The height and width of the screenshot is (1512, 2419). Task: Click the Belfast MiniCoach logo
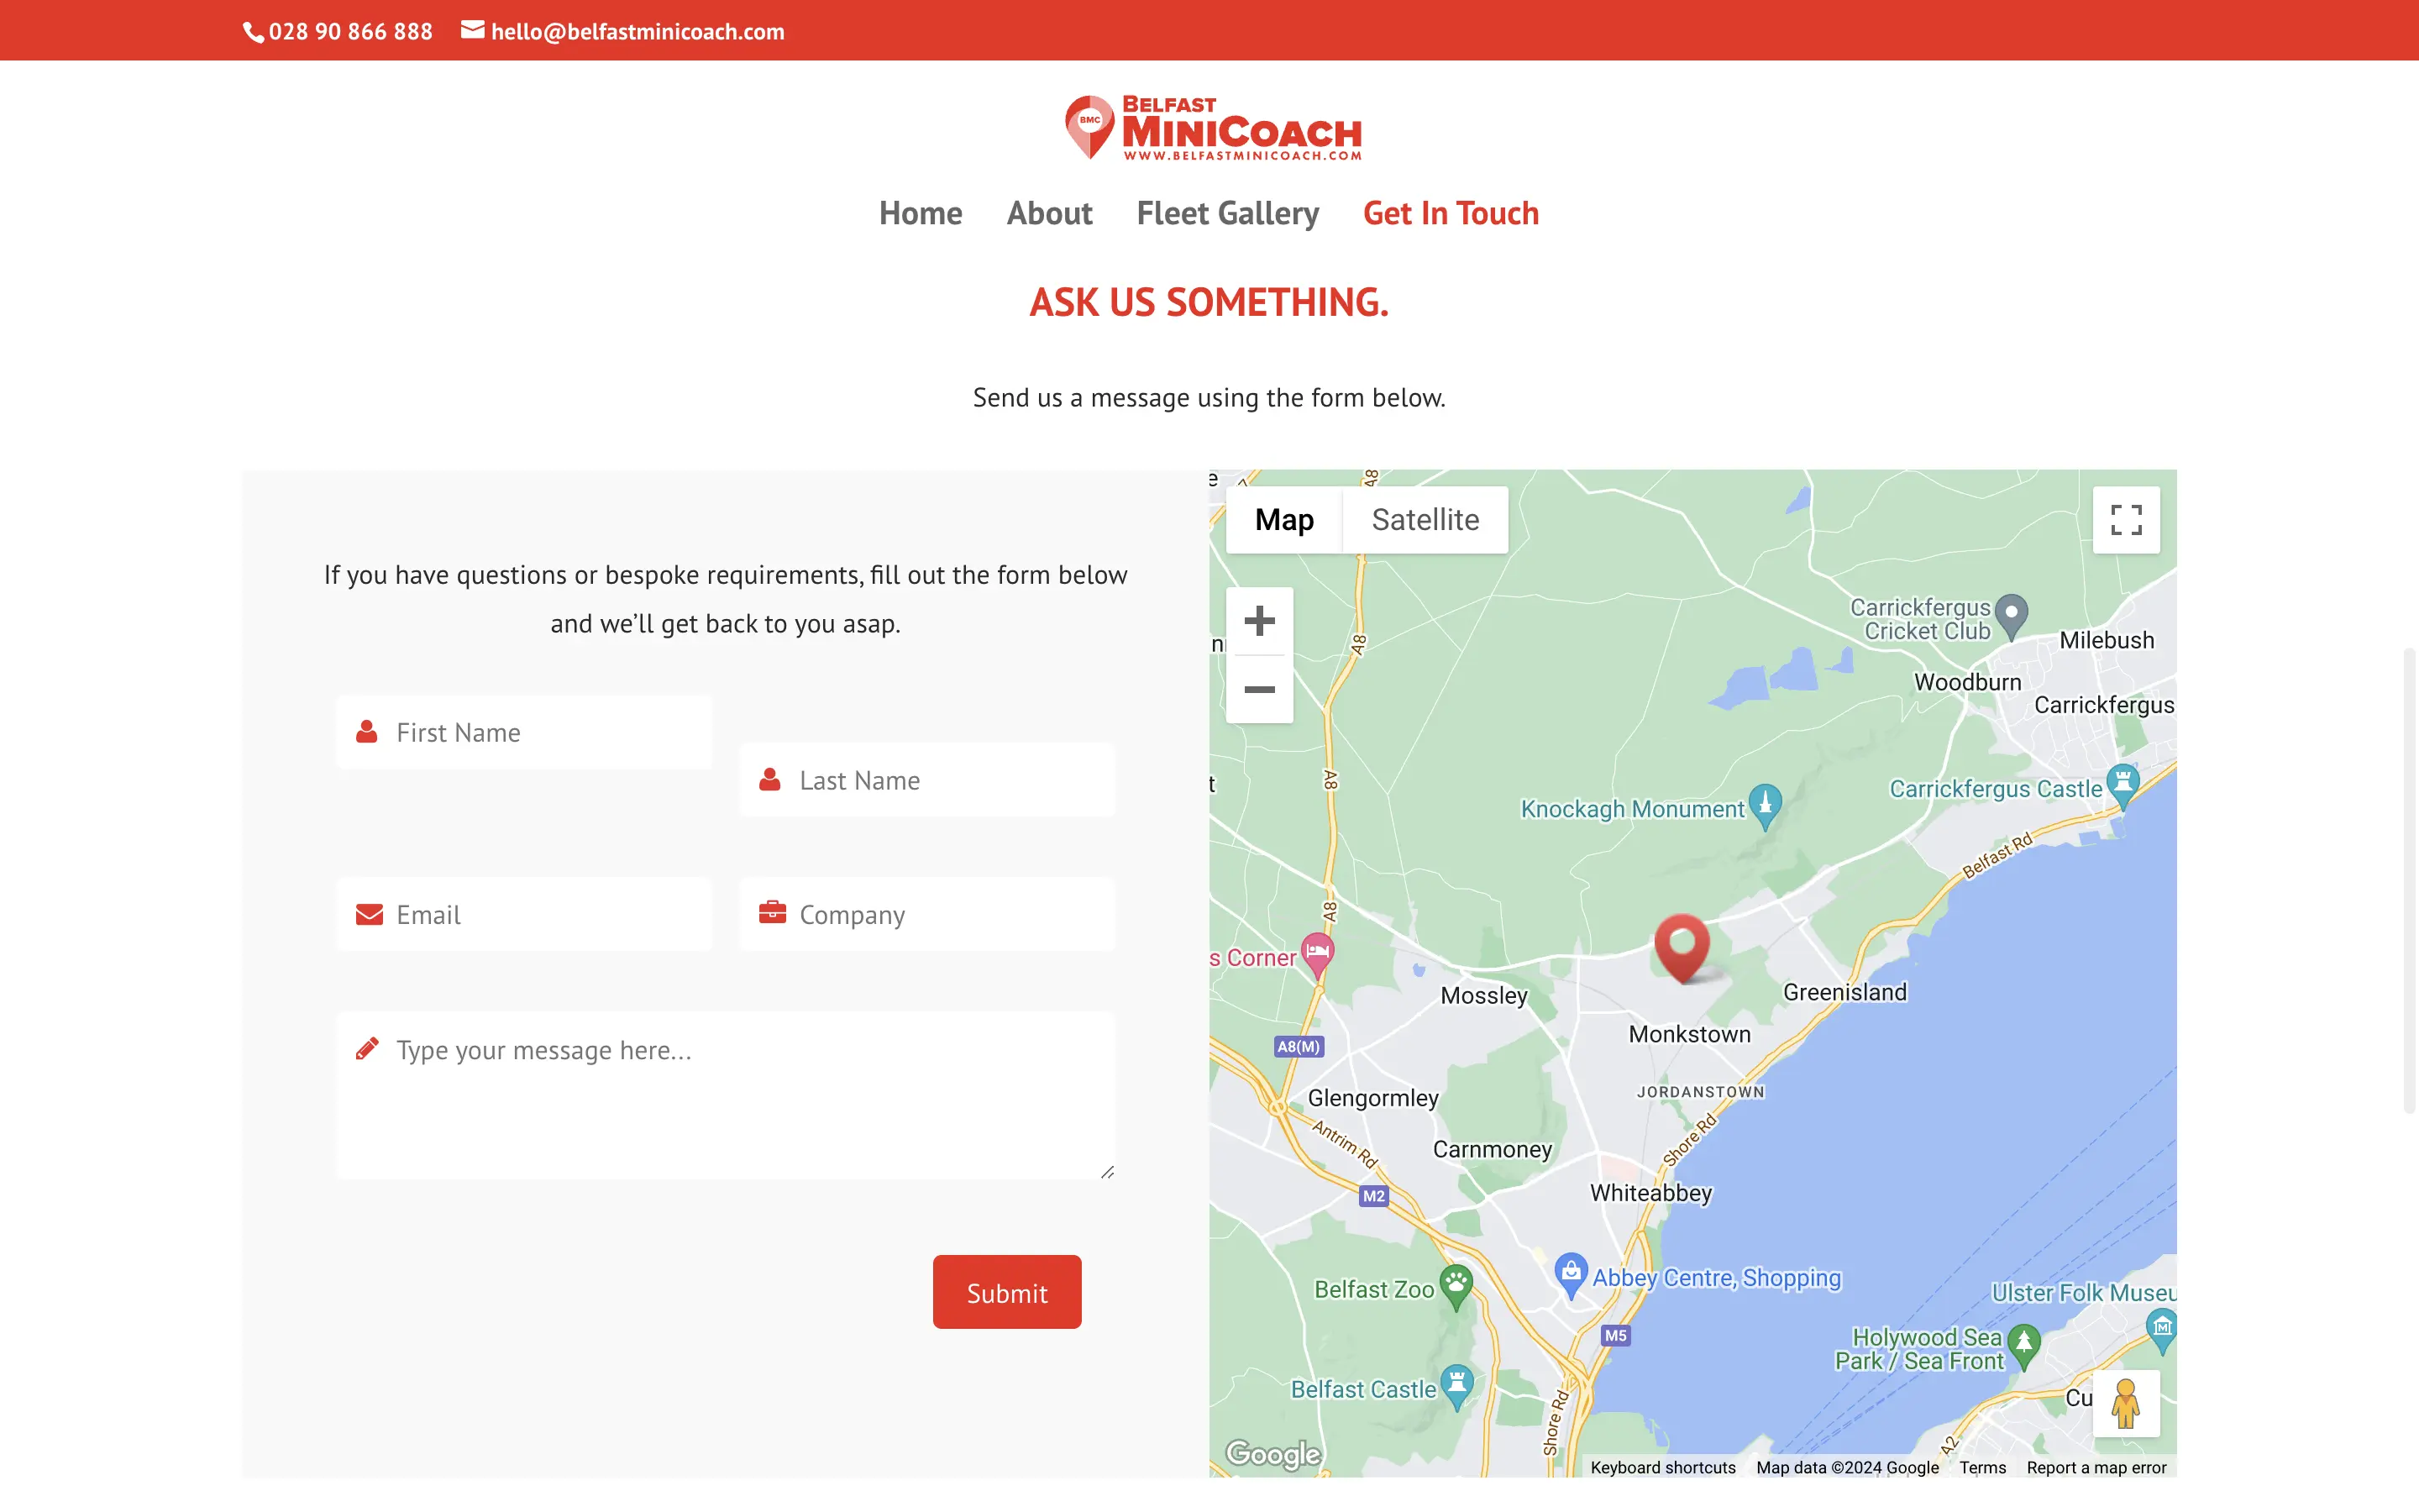coord(1213,128)
